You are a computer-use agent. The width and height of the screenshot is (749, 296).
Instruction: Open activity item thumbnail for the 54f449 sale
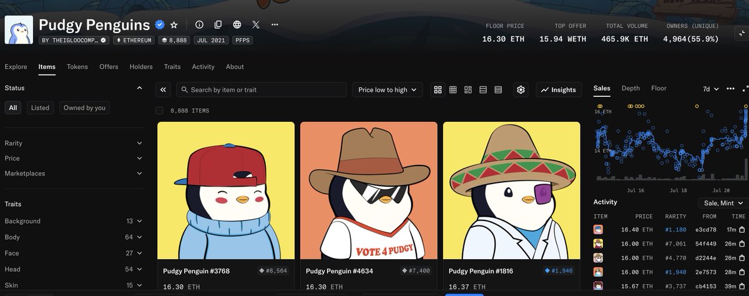(598, 243)
